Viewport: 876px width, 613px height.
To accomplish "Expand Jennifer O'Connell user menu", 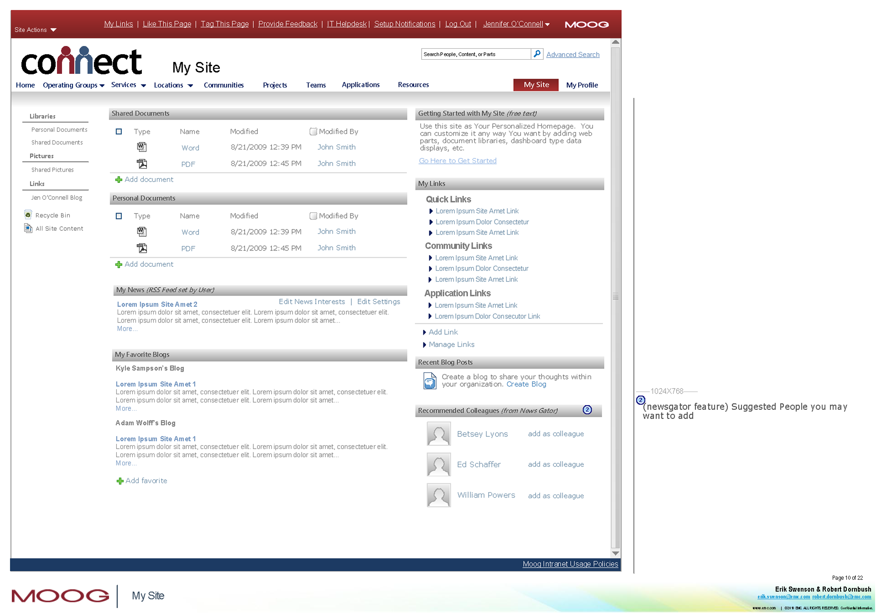I will coord(547,25).
